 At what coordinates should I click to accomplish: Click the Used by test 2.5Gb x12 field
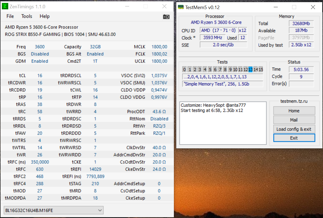pyautogui.click(x=301, y=45)
